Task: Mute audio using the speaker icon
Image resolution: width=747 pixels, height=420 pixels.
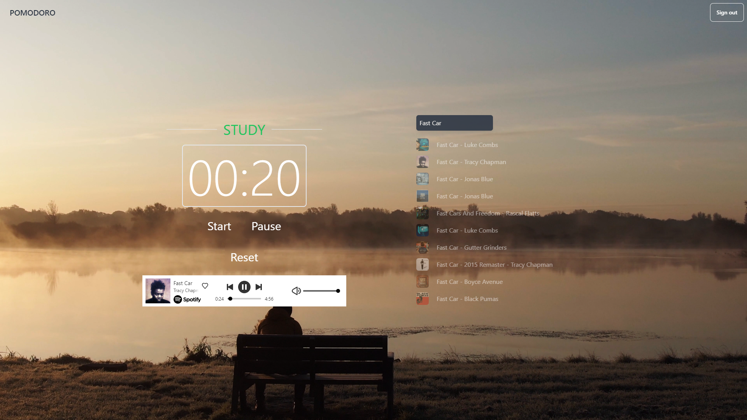Action: tap(296, 291)
